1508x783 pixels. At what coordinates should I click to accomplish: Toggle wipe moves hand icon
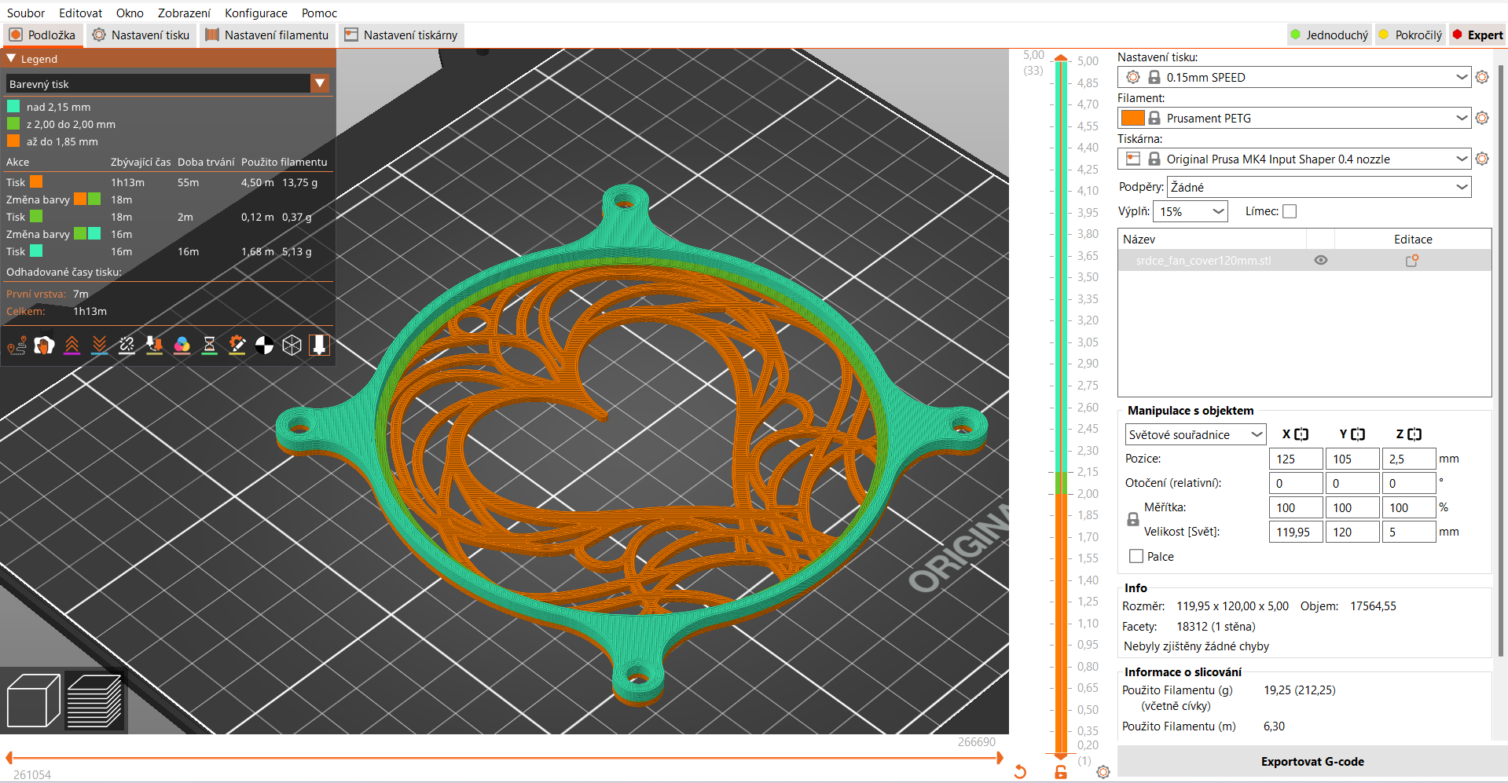44,346
